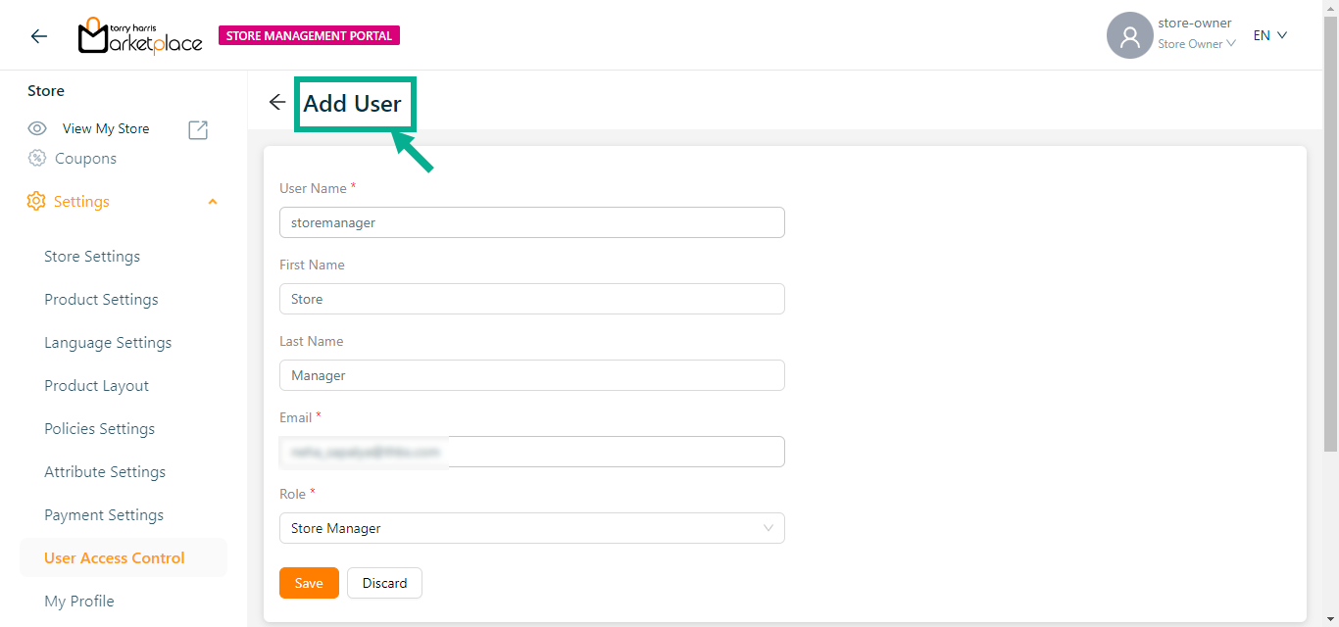Click the eye icon beside View My Store
1339x627 pixels.
37,128
